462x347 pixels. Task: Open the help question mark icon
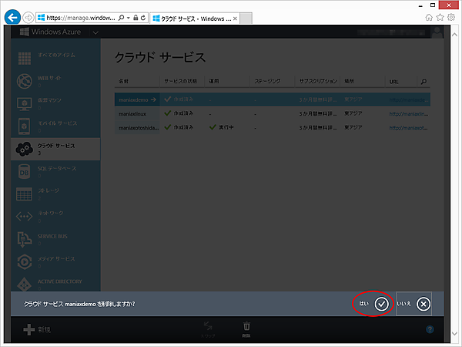point(429,329)
